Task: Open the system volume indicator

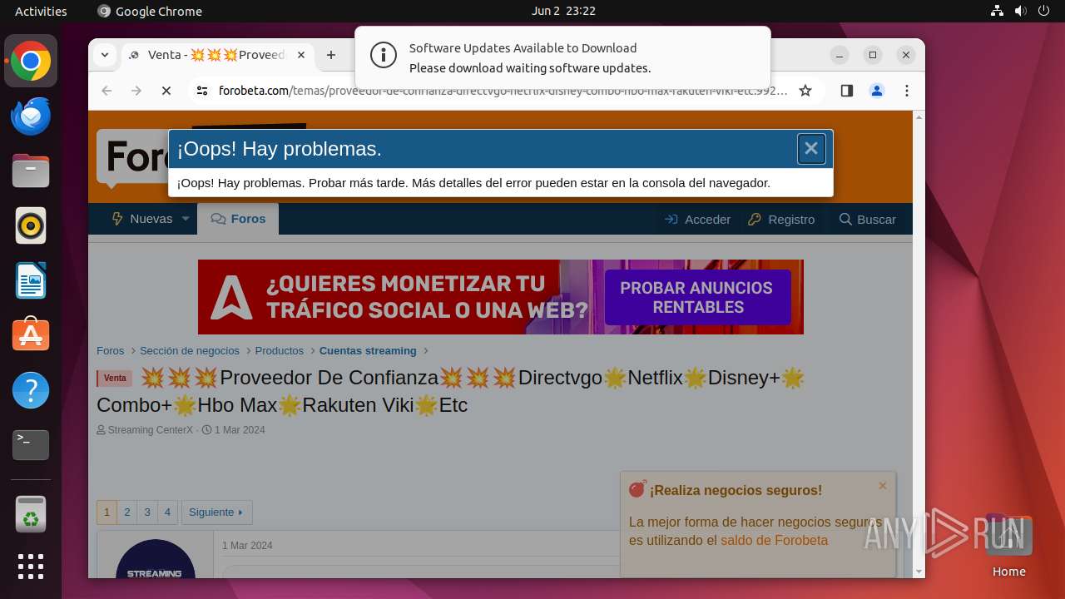Action: coord(1020,11)
